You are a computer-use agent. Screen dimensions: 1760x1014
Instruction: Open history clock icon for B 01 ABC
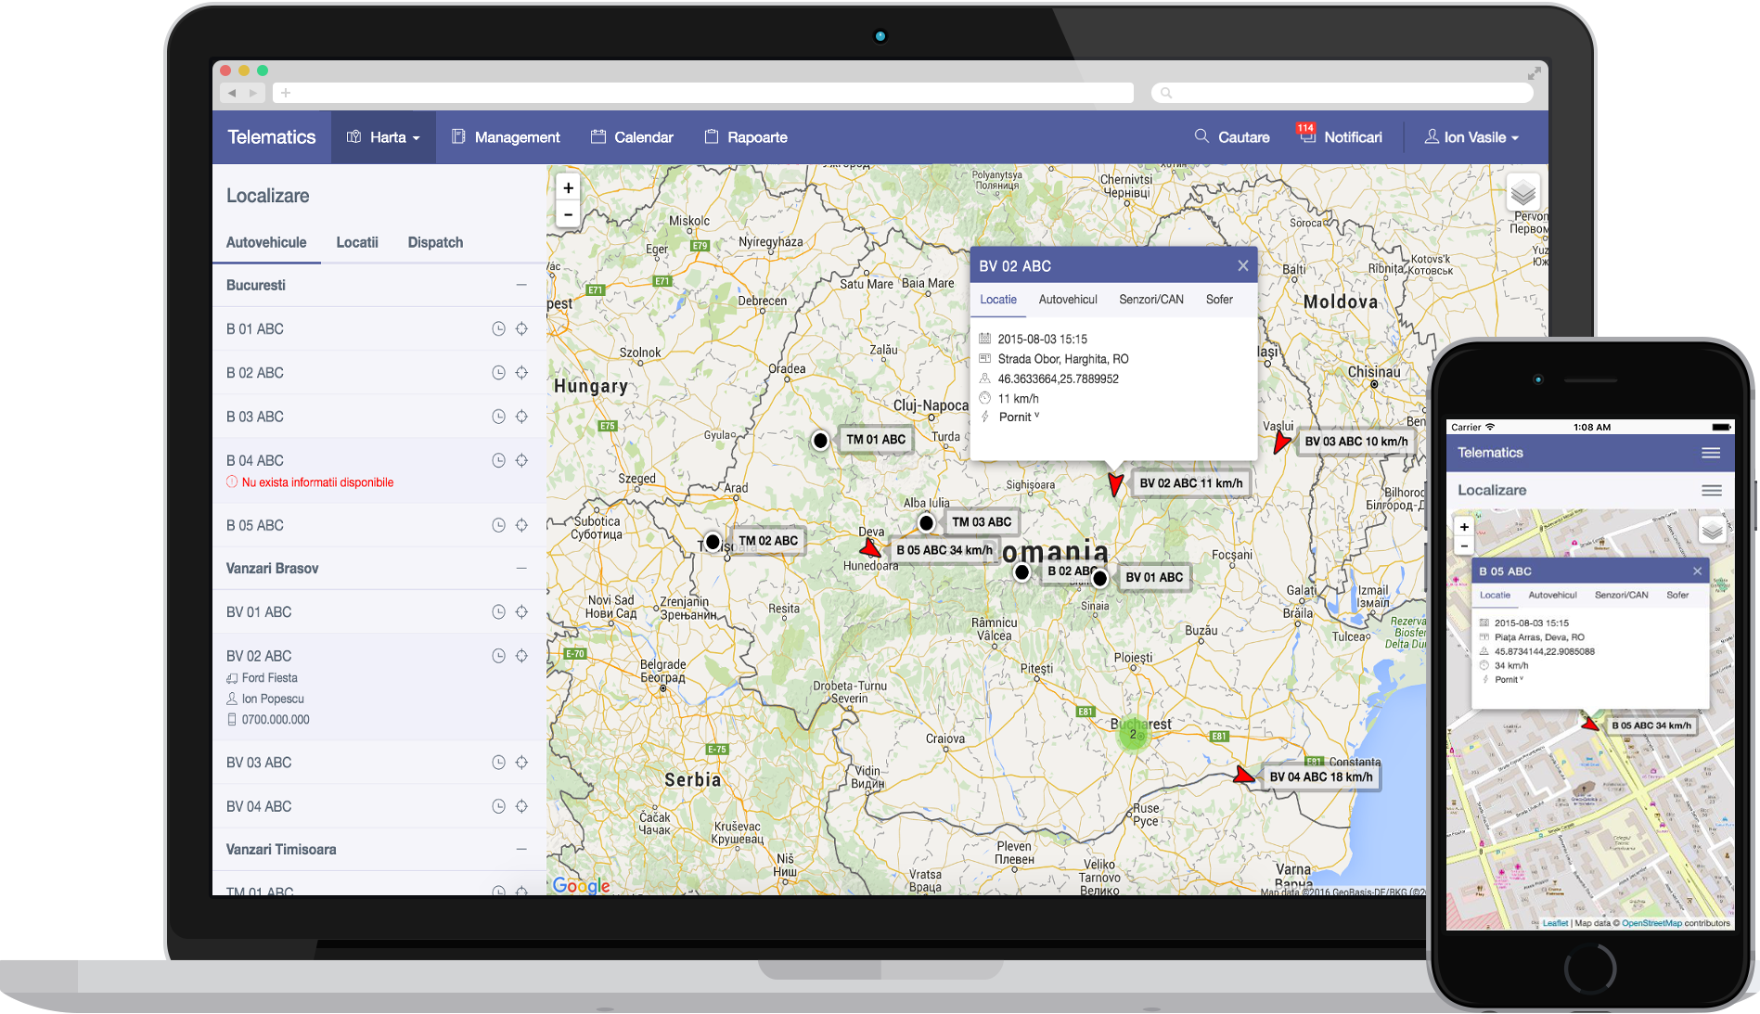coord(498,328)
